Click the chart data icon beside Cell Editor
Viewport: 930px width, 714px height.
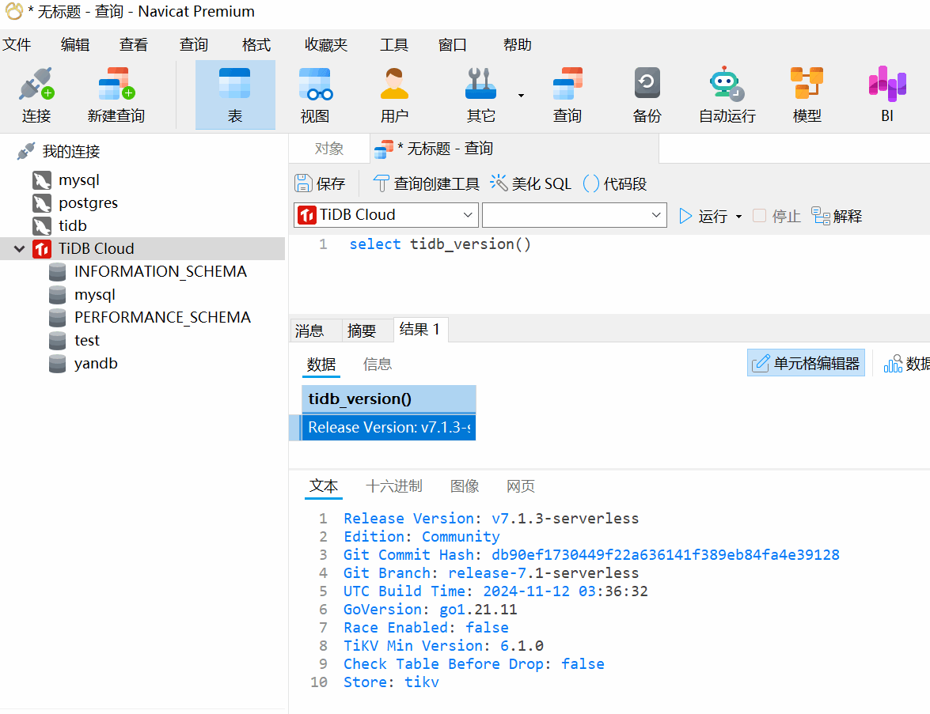point(893,363)
